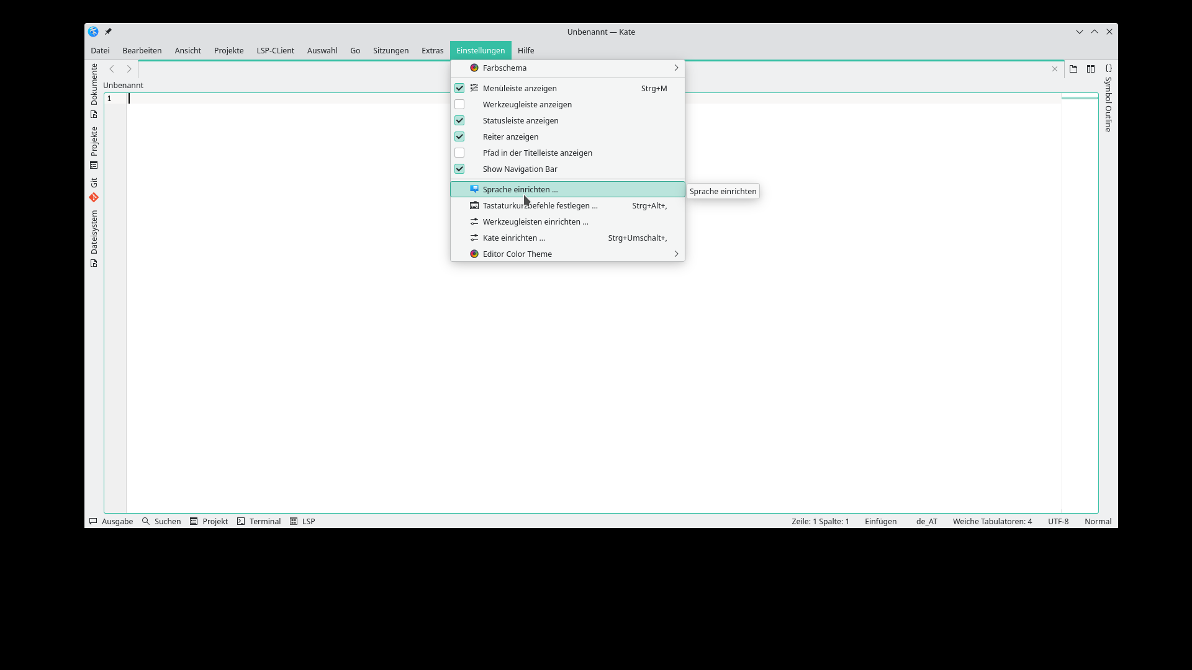Go forward with the right navigation arrow
Viewport: 1192px width, 670px height.
(129, 69)
